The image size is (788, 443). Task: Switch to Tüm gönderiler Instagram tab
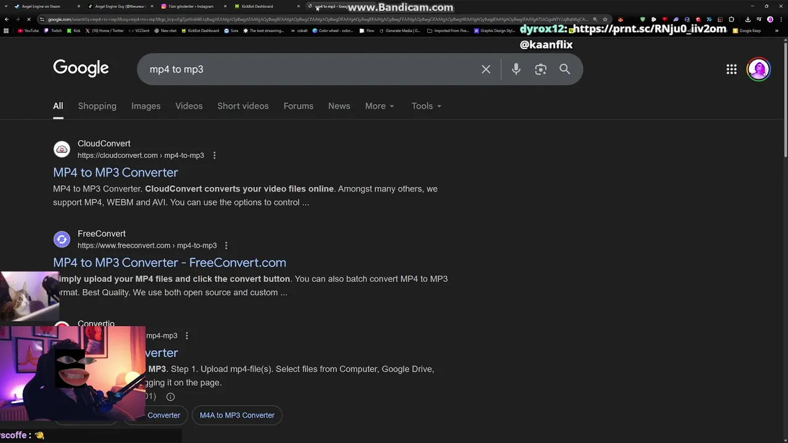click(x=193, y=6)
